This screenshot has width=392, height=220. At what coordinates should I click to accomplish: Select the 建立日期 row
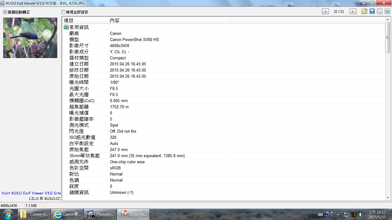click(224, 64)
